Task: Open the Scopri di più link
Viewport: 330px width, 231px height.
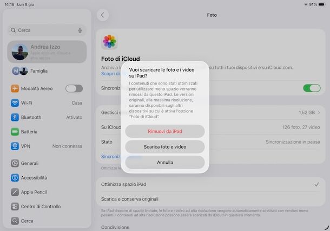Action: (x=111, y=74)
